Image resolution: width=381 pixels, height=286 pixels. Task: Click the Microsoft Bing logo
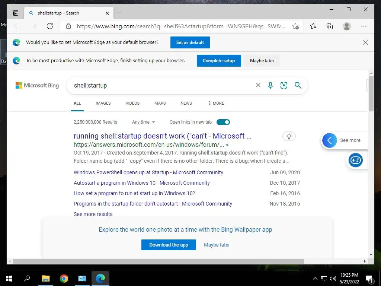(x=37, y=85)
